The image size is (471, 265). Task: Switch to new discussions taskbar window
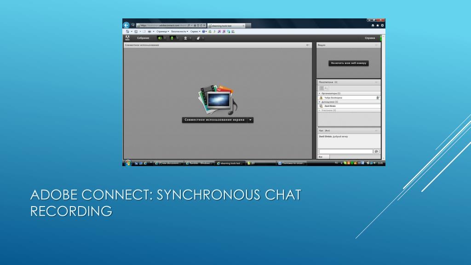(x=168, y=163)
